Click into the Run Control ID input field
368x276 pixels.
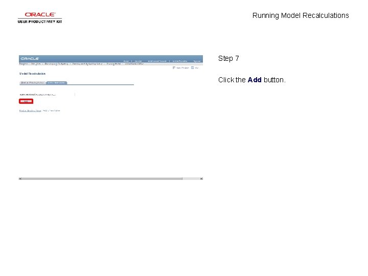point(55,95)
